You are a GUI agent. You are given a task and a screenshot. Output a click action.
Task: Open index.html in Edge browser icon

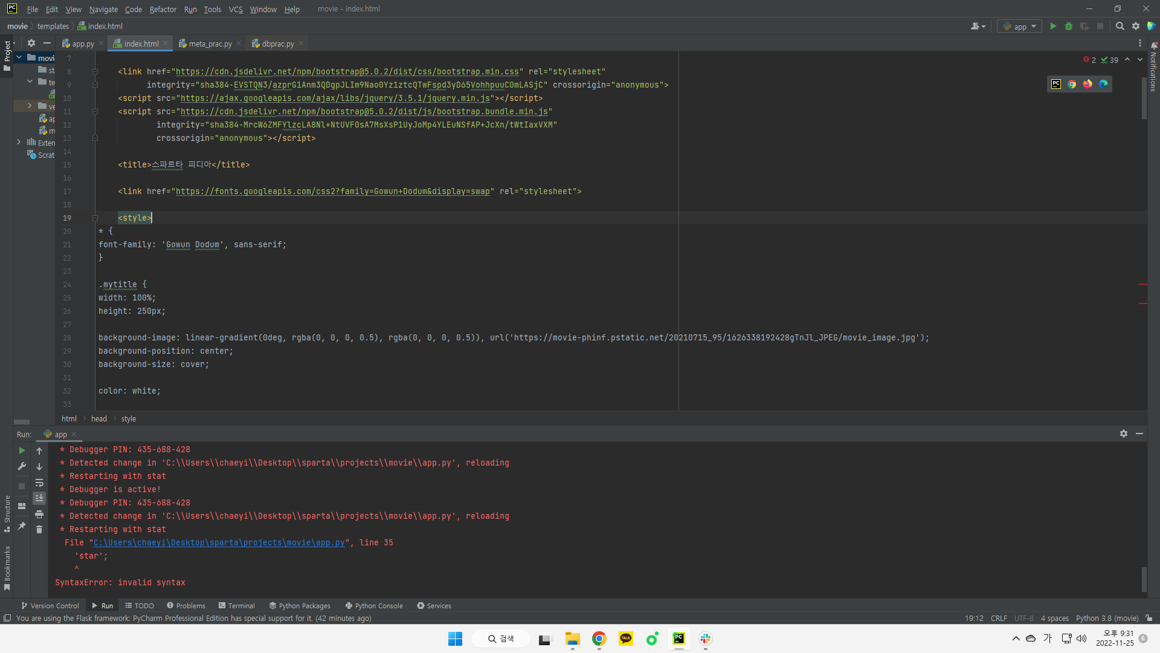coord(1103,84)
